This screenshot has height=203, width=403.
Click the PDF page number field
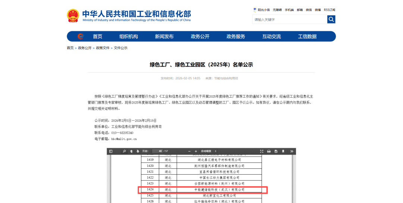click(157, 151)
